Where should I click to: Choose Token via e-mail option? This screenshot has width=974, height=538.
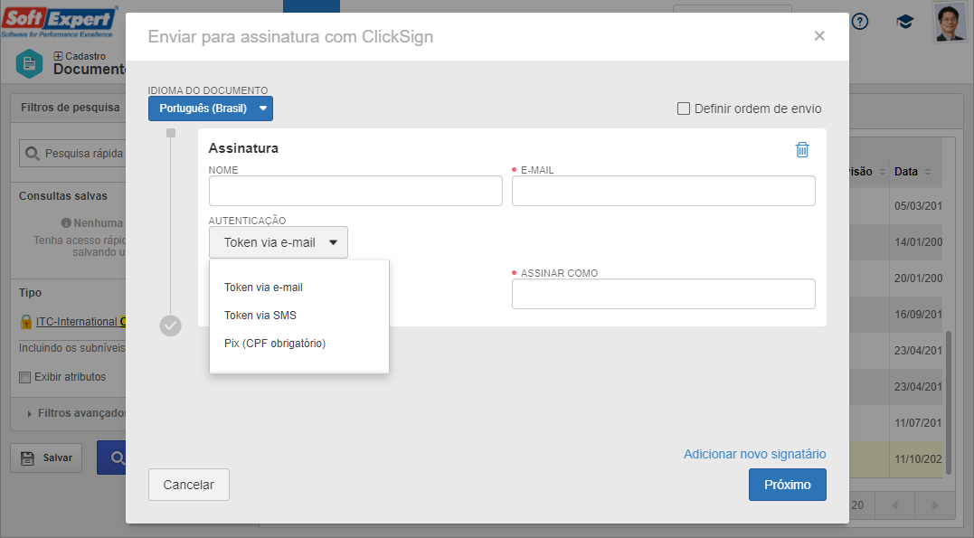(x=263, y=287)
